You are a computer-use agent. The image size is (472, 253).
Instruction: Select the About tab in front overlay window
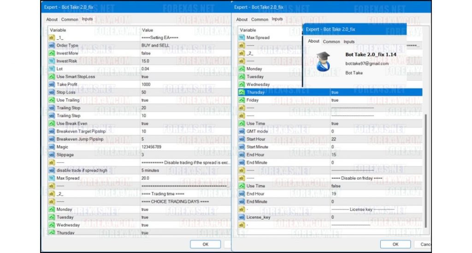pyautogui.click(x=313, y=41)
